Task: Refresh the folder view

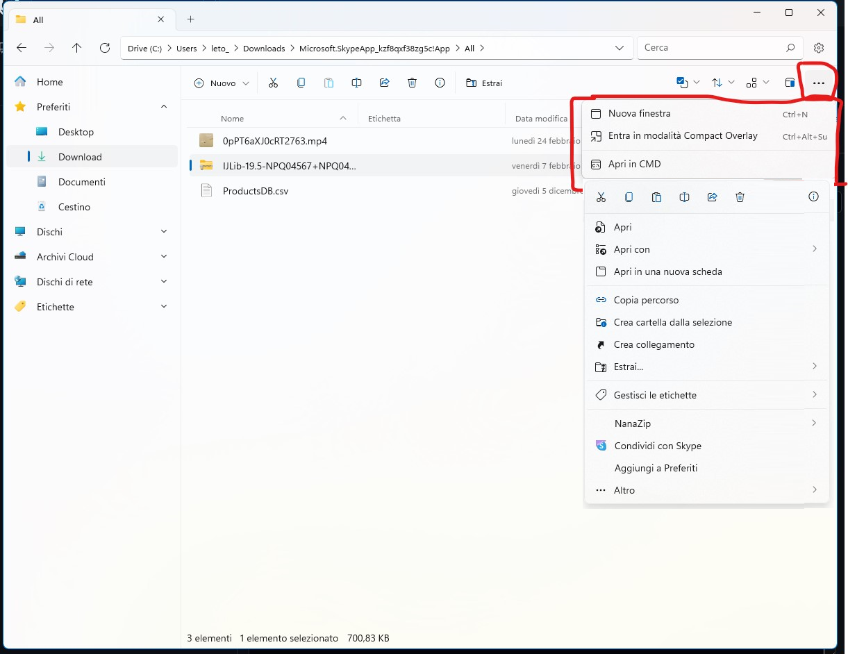Action: (105, 48)
